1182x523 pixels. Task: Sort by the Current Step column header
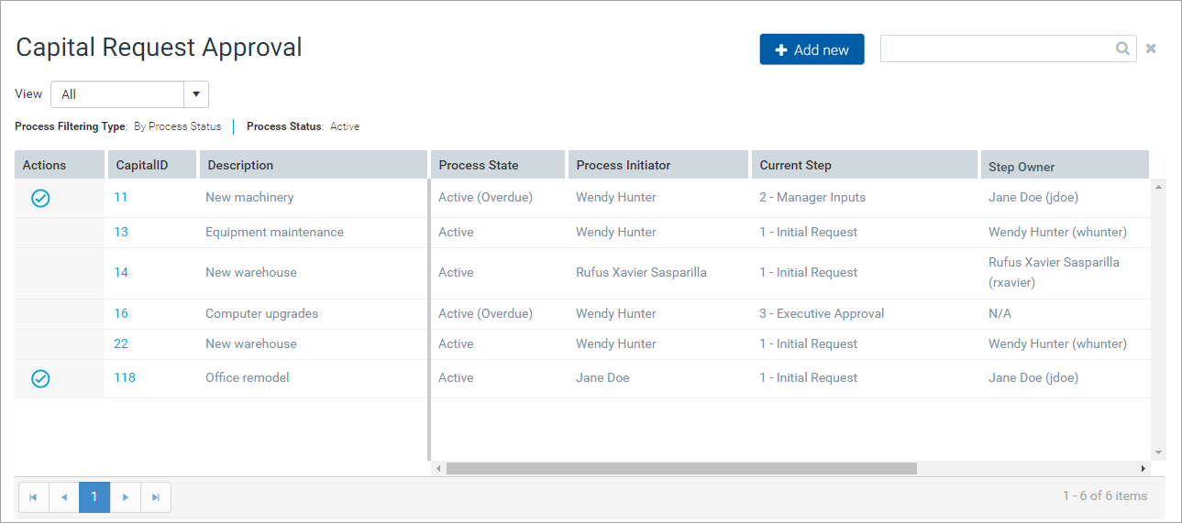pyautogui.click(x=795, y=165)
